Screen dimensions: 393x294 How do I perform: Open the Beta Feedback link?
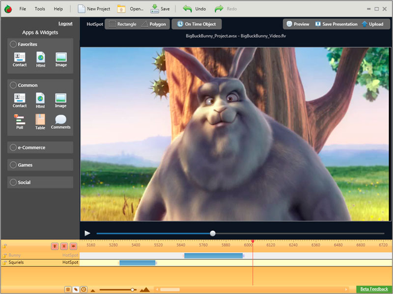pyautogui.click(x=374, y=289)
